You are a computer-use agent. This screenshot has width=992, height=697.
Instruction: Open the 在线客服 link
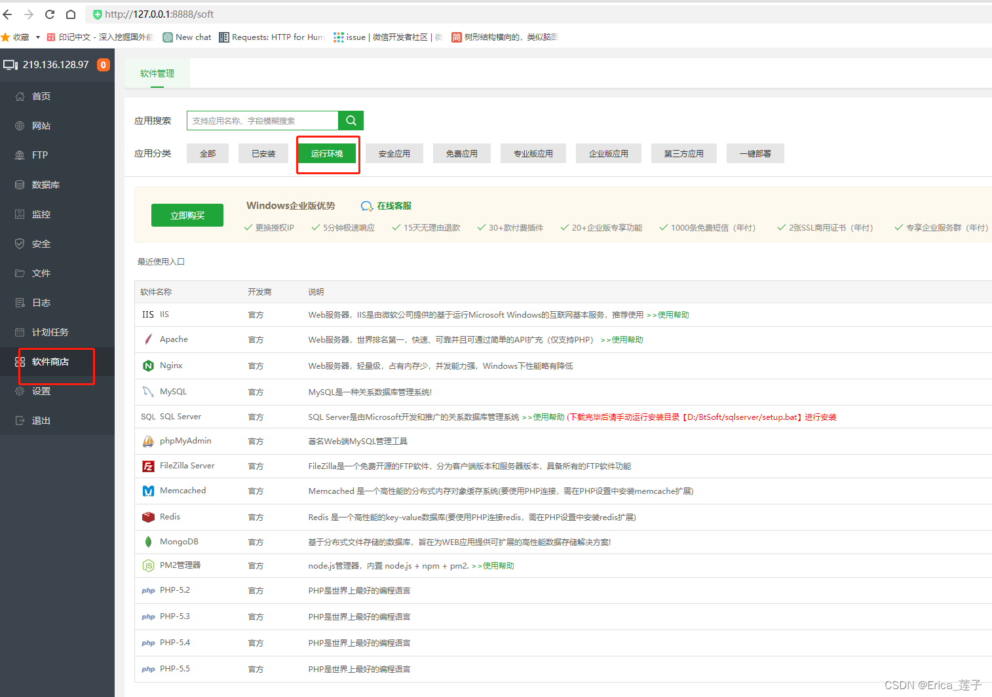pyautogui.click(x=394, y=206)
